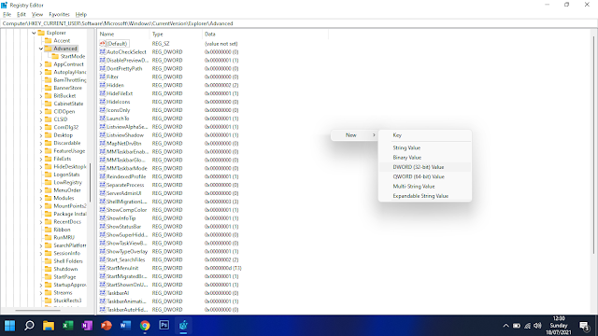This screenshot has width=598, height=336.
Task: Open PowerPoint from the taskbar
Action: [107, 326]
